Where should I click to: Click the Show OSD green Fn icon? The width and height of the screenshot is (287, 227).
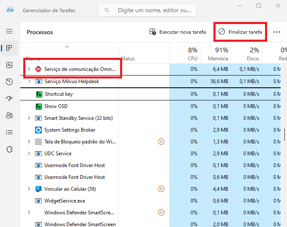pos(38,106)
